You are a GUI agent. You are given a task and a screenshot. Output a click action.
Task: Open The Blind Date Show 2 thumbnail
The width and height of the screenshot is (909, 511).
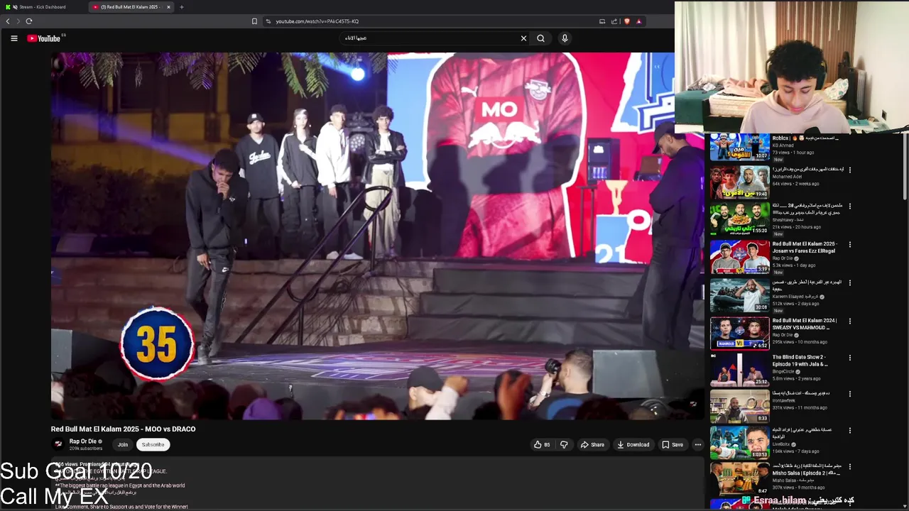coord(739,370)
